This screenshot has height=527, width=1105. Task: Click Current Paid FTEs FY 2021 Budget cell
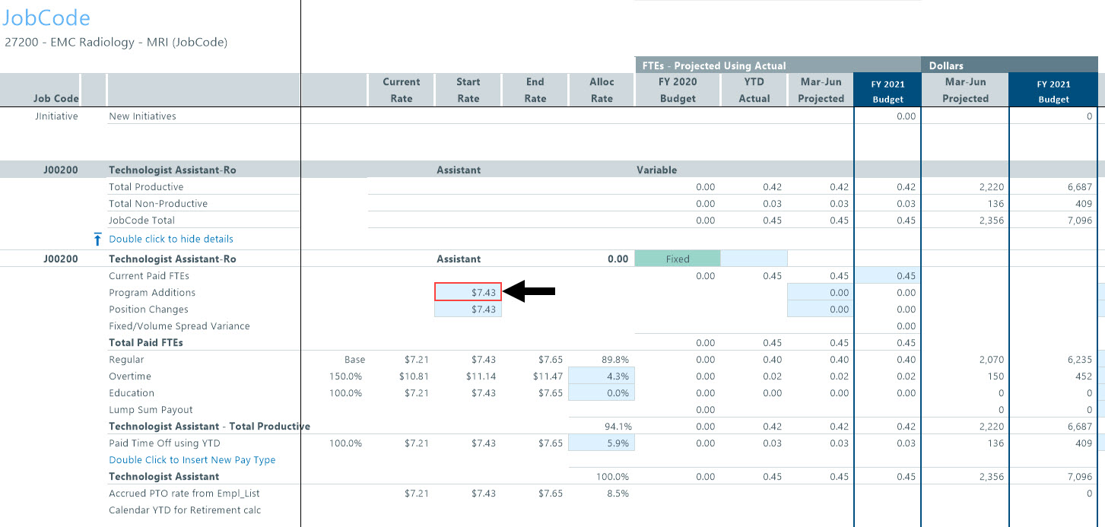point(887,276)
